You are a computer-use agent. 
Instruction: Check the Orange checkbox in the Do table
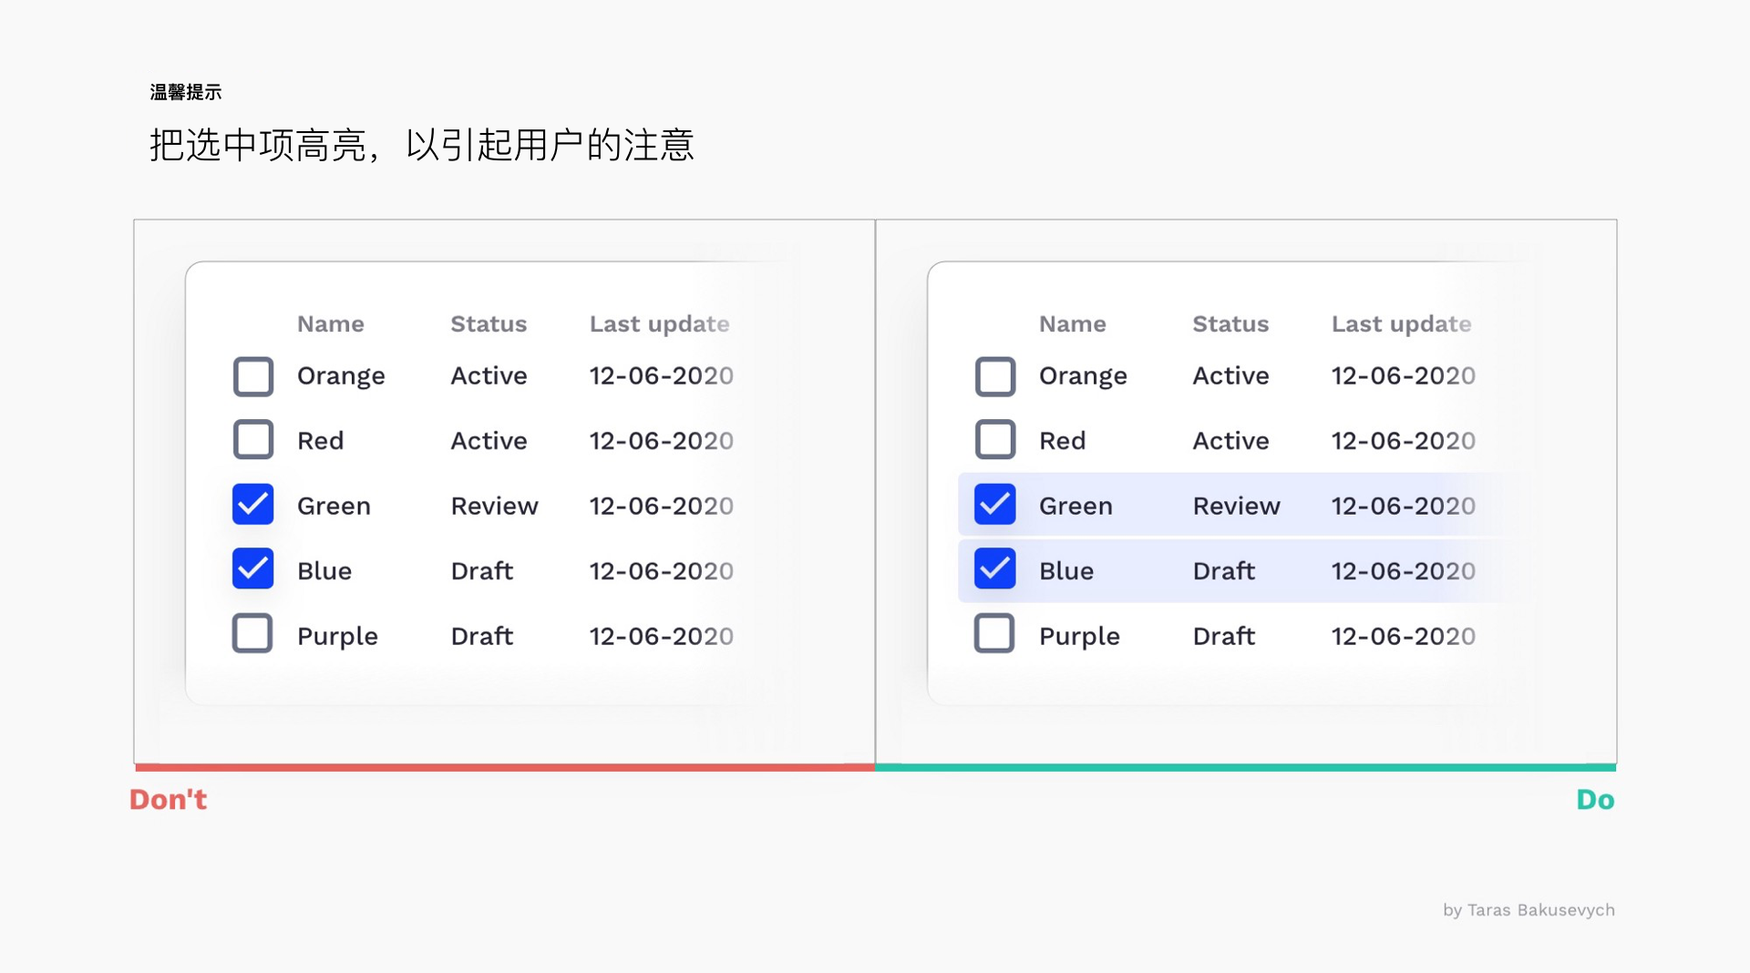tap(995, 376)
